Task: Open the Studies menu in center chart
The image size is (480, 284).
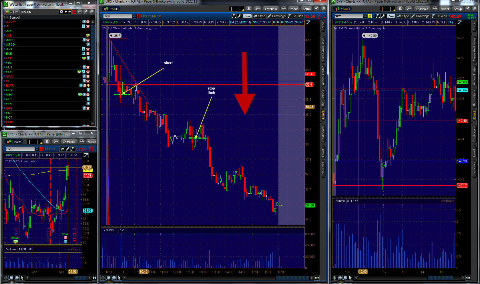Action: pos(296,16)
